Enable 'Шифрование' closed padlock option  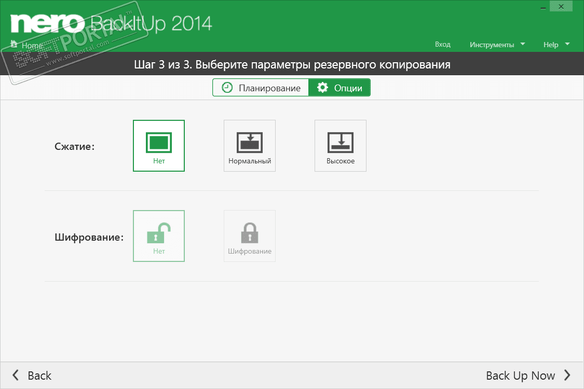250,236
